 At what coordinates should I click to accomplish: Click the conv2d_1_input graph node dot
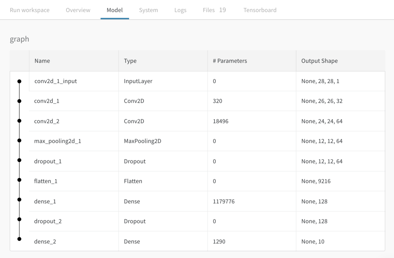click(19, 81)
